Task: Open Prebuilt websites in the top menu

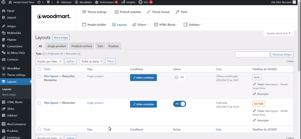Action: tap(128, 12)
